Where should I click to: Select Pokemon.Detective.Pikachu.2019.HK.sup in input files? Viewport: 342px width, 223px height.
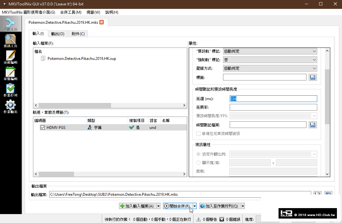82,59
